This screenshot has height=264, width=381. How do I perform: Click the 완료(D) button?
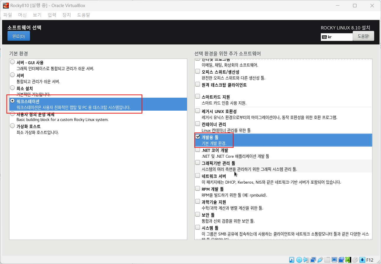coord(19,36)
